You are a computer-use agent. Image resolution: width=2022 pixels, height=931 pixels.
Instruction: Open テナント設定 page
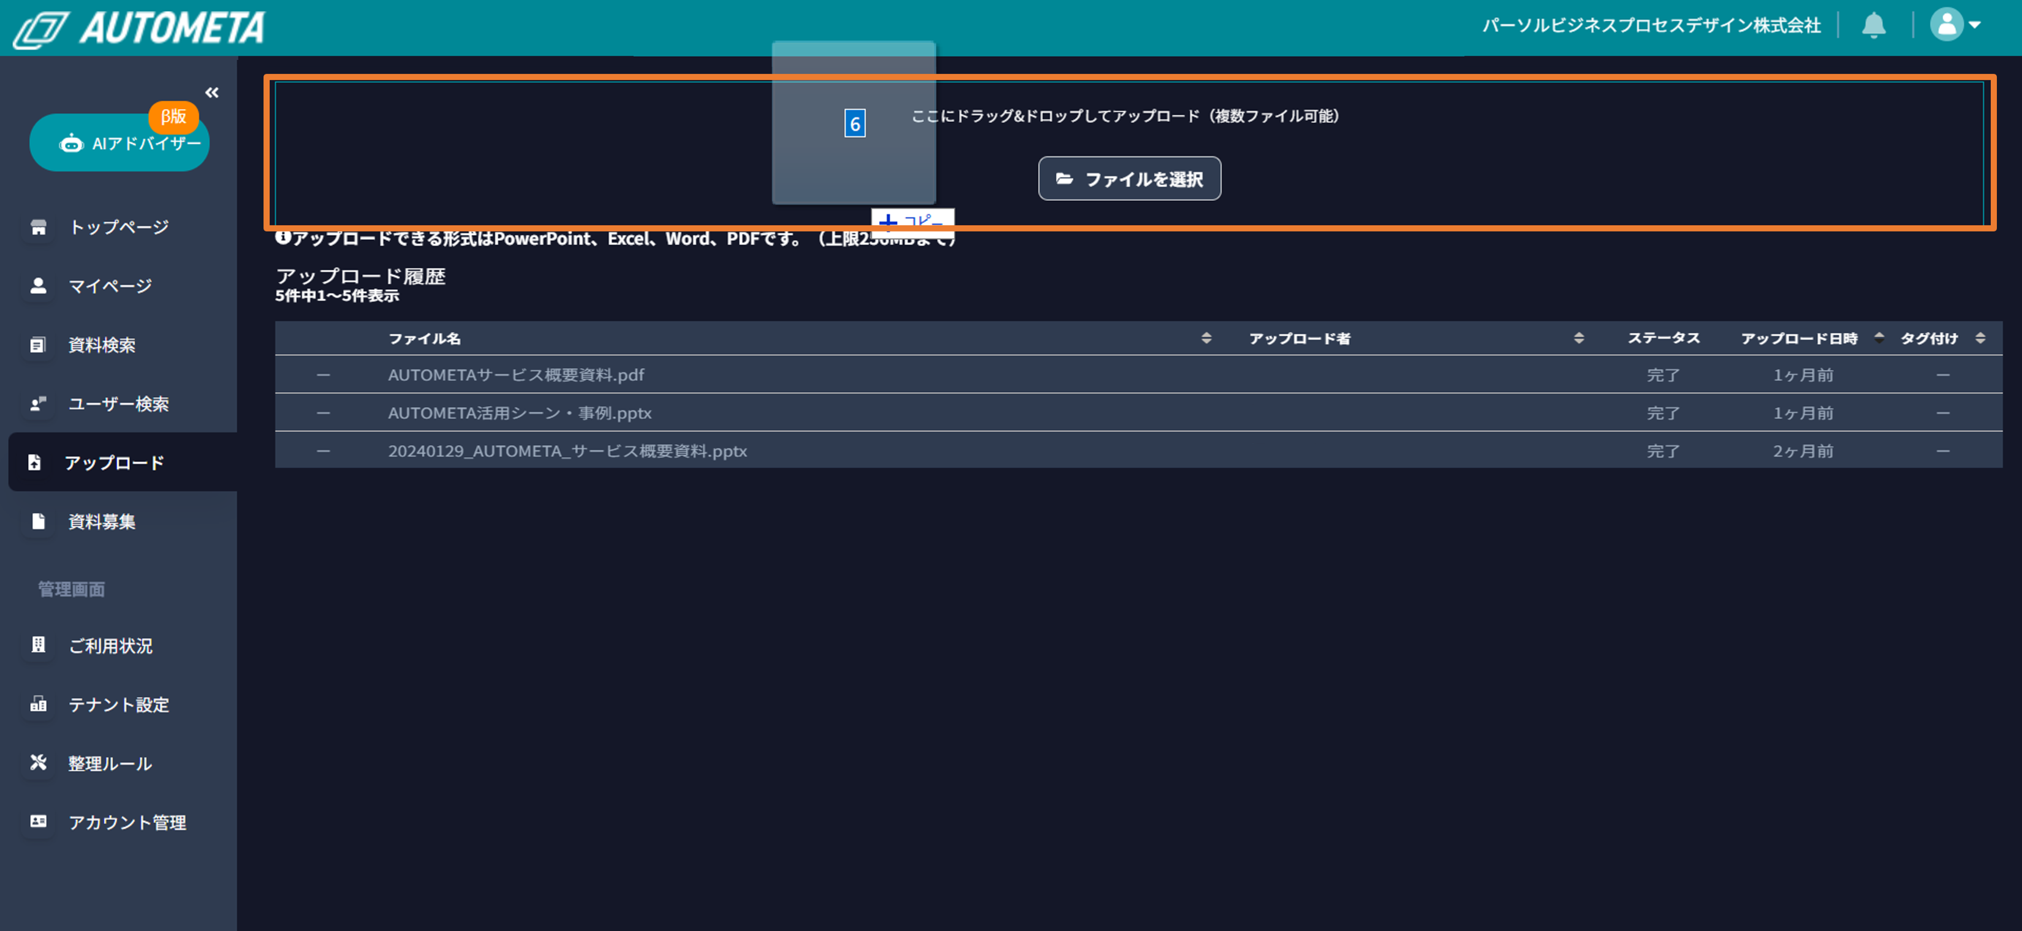(x=118, y=704)
